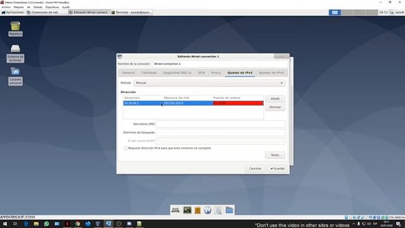This screenshot has width=405, height=228.
Task: Open Entrada menu in VirtualBox
Action: pyautogui.click(x=38, y=7)
